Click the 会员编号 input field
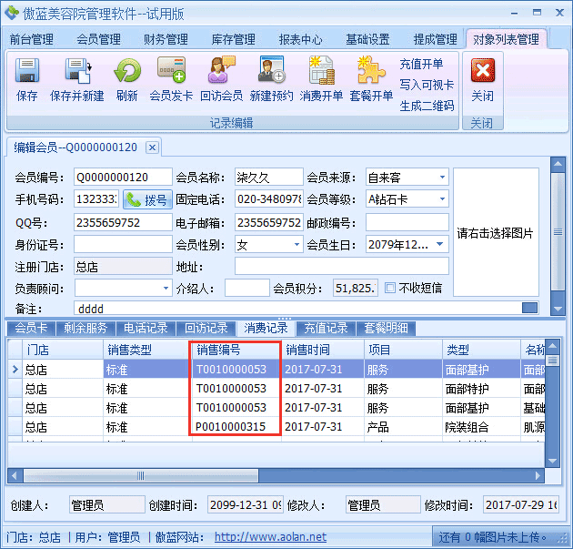 [123, 177]
